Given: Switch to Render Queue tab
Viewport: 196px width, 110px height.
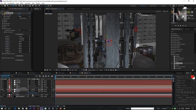Looking at the screenshot, I should coord(6,73).
